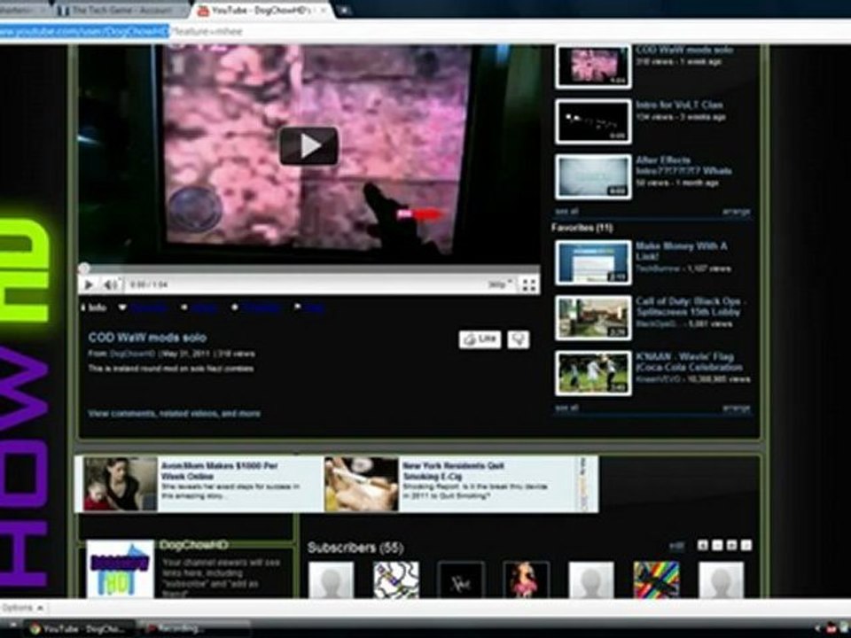Select the 'YouTube - DogChowHD' browser tab
The width and height of the screenshot is (851, 638).
tap(262, 11)
